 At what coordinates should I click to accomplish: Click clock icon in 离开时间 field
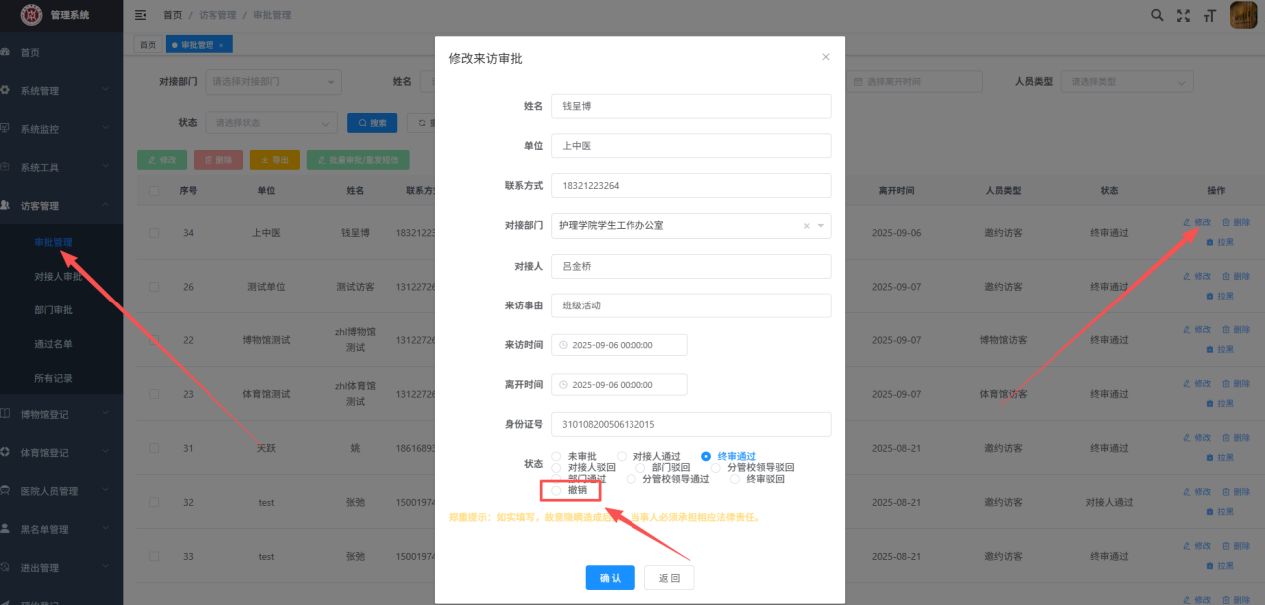pos(563,385)
